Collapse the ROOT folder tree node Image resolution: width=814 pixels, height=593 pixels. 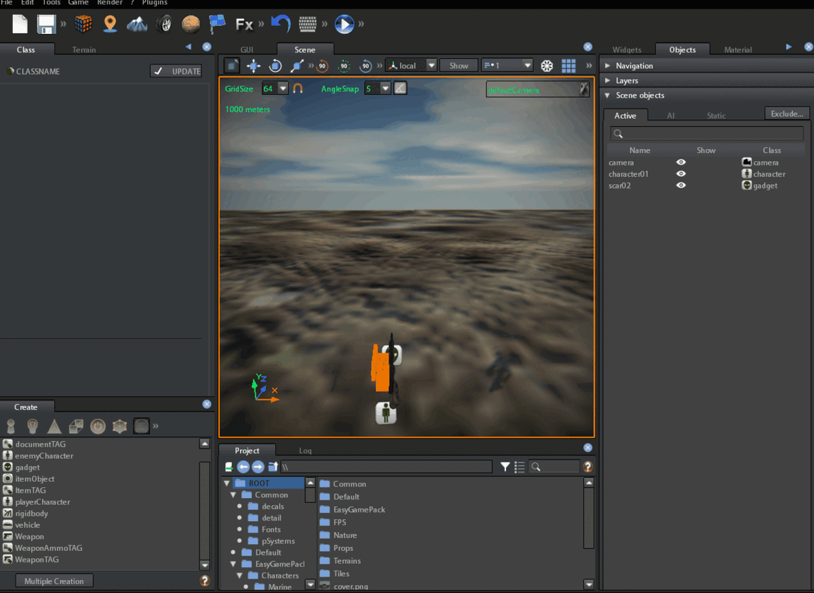227,484
